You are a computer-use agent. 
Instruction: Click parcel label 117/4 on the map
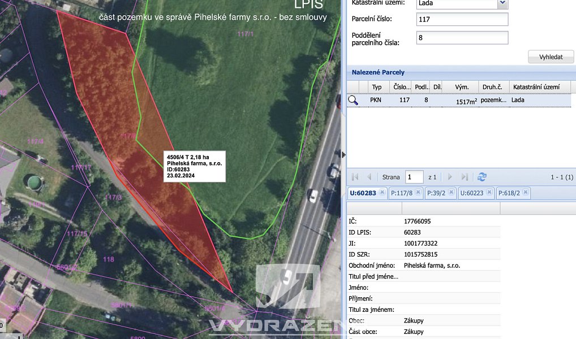[x=35, y=141]
